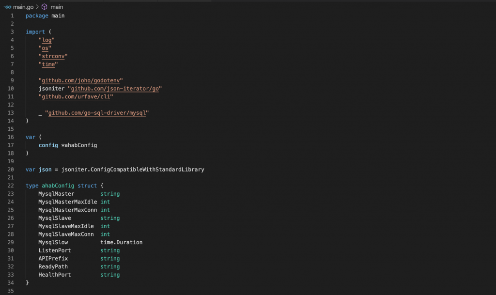Follow the github.com/joho/godotenv import link
This screenshot has height=295, width=496.
coord(81,80)
